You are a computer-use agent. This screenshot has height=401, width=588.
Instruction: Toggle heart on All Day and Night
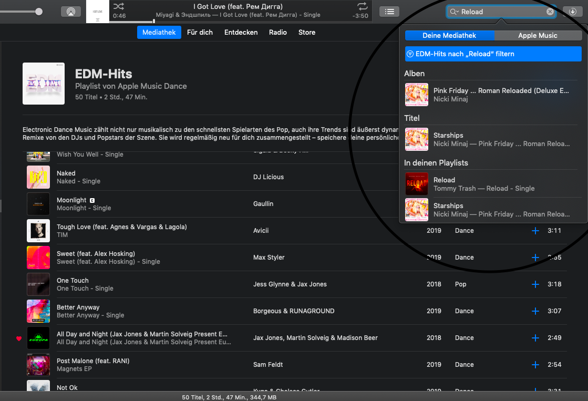(x=19, y=338)
